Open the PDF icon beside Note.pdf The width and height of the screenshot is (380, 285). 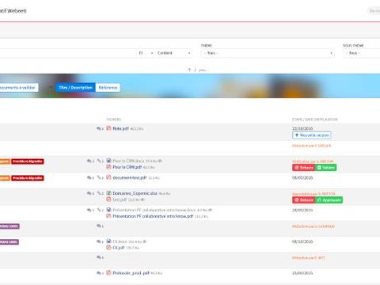click(x=108, y=128)
